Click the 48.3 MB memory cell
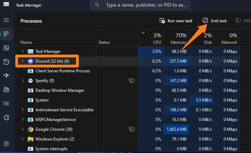The height and width of the screenshot is (153, 251). tap(176, 51)
